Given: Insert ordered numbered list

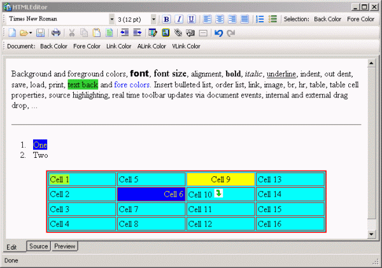Looking at the screenshot, I should (x=260, y=19).
